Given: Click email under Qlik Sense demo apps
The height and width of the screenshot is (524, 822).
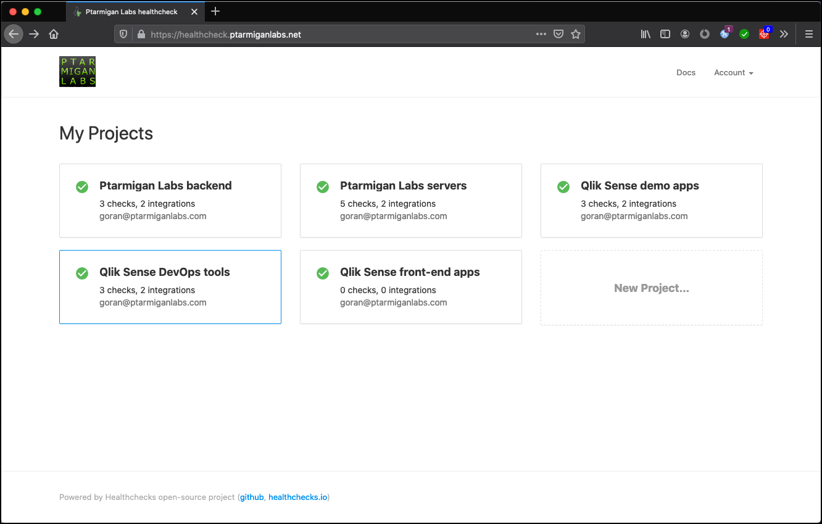Looking at the screenshot, I should 634,216.
